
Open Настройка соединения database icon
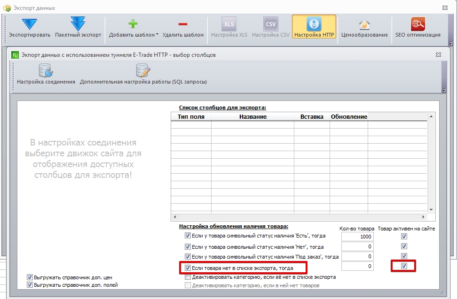[46, 70]
